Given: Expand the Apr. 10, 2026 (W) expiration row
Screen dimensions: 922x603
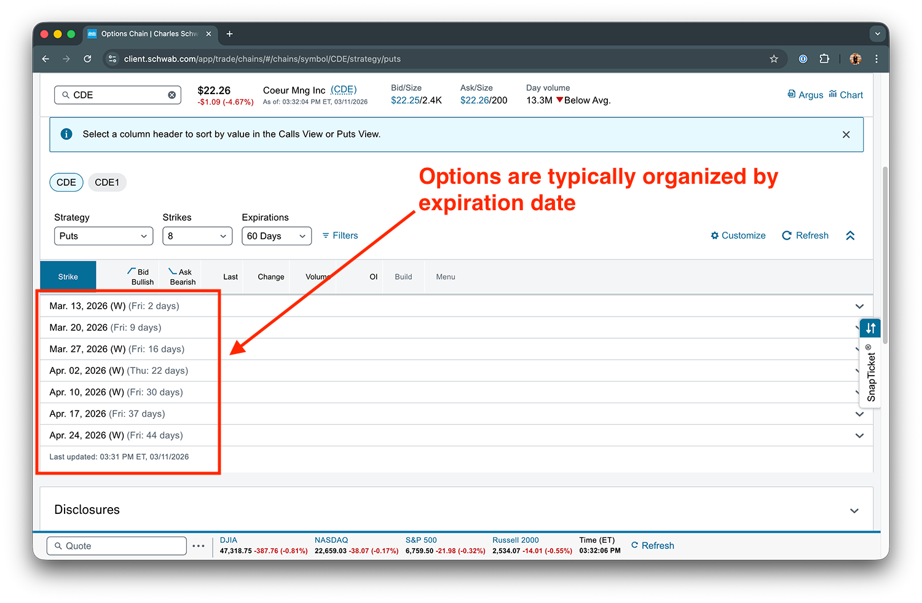Looking at the screenshot, I should 456,392.
